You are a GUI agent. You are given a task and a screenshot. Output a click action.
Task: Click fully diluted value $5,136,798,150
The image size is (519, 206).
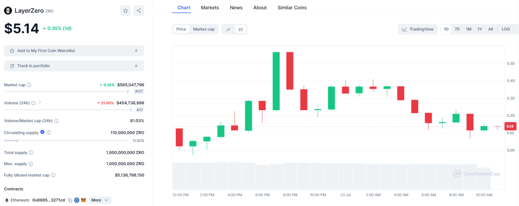129,175
